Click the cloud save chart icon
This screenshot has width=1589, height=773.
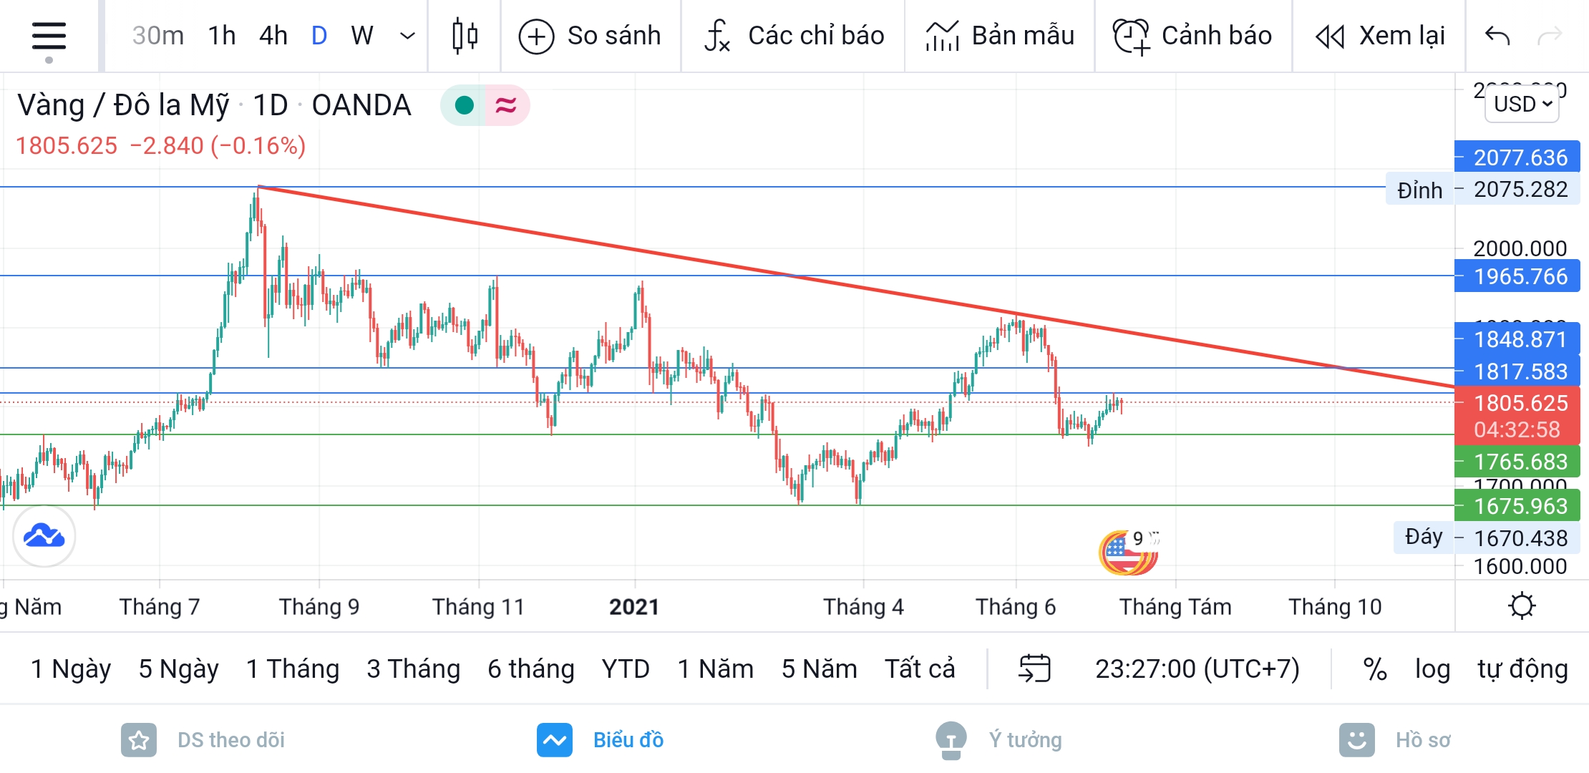[44, 535]
